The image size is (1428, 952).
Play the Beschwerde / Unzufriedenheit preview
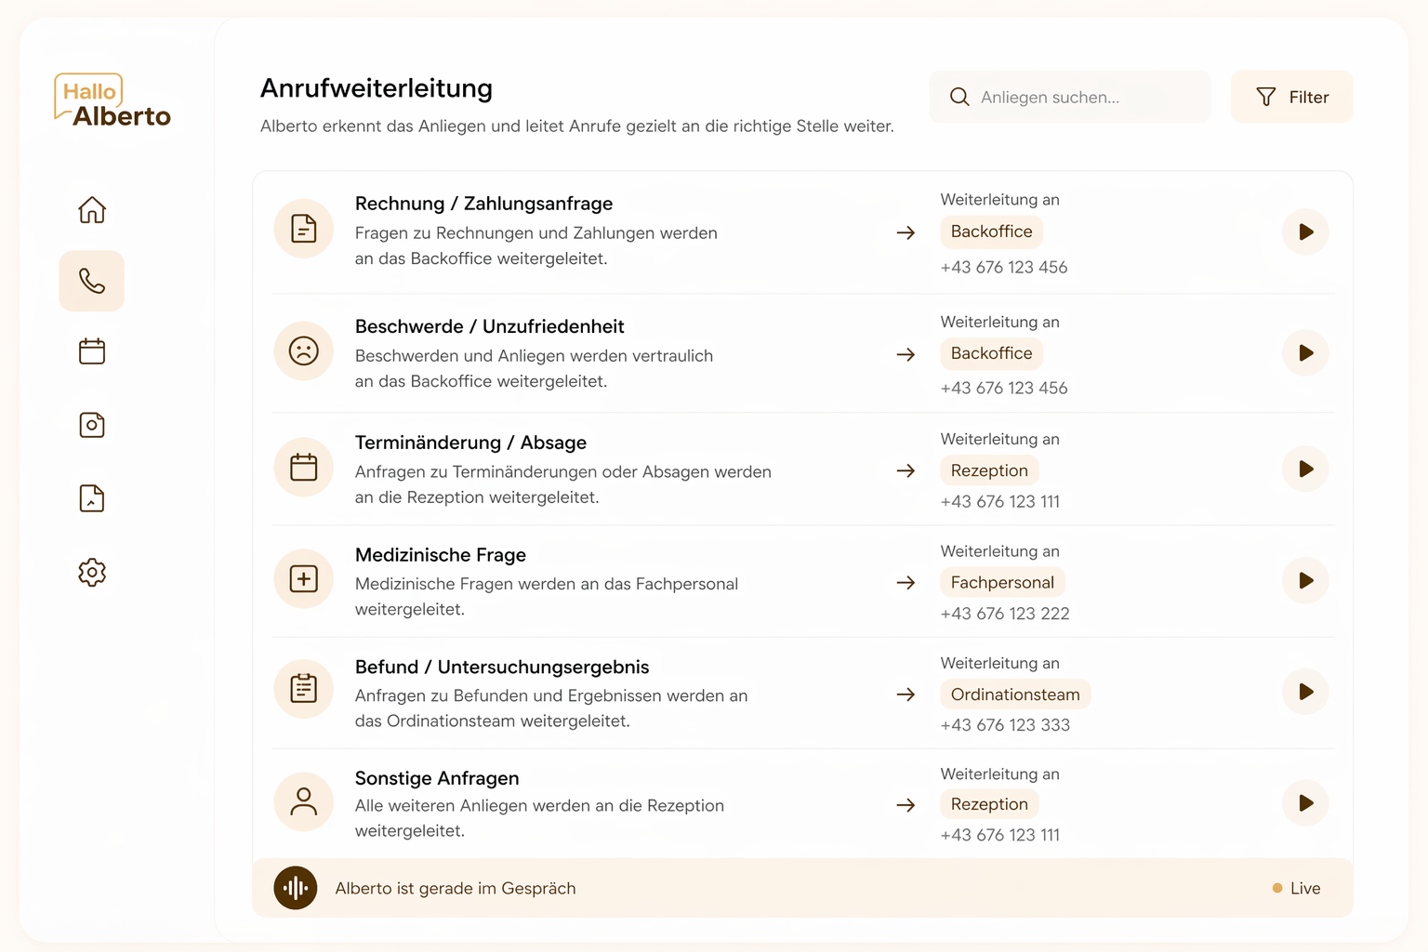[1305, 353]
